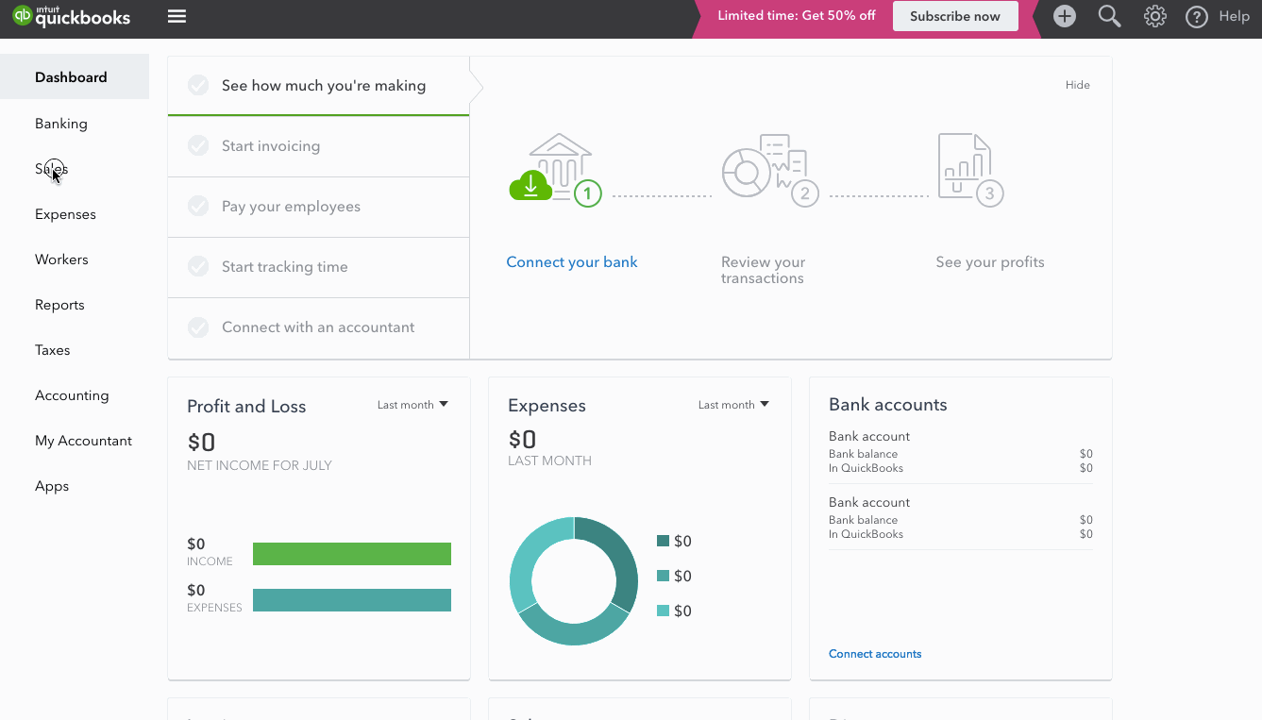Select the Start tracking time step
Screen dimensions: 1262x720
[x=318, y=267]
